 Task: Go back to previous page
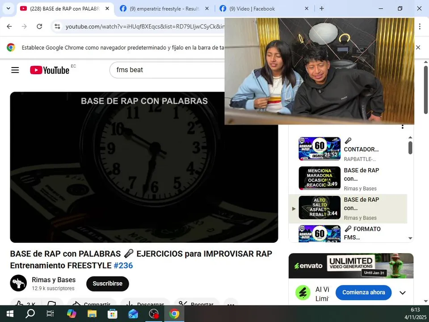click(x=9, y=26)
